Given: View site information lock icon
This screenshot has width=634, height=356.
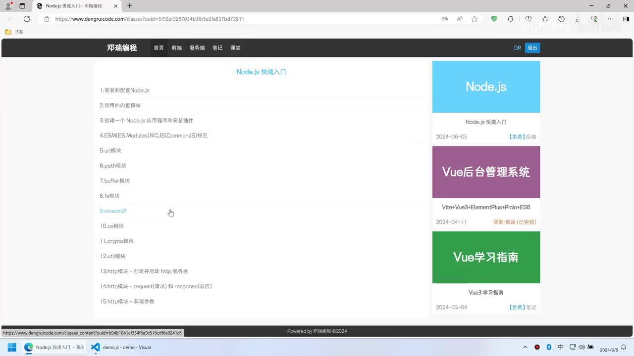Looking at the screenshot, I should point(47,19).
